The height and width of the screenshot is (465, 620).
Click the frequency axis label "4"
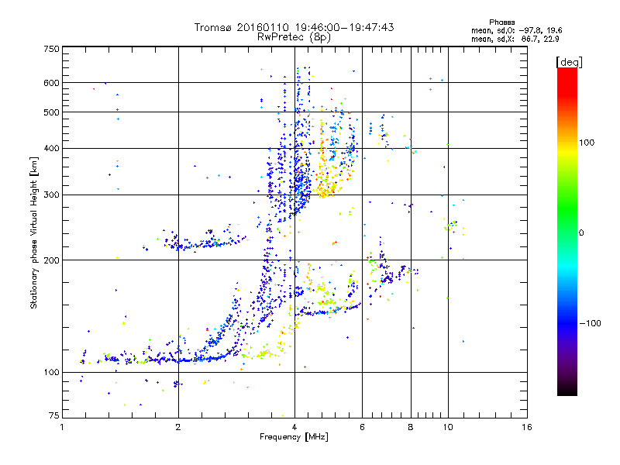(x=294, y=427)
